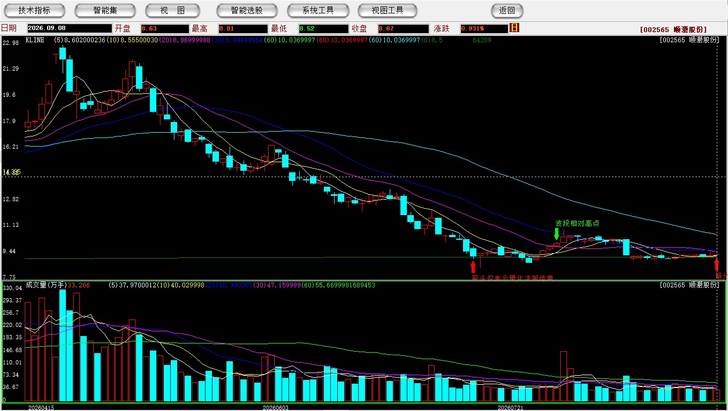
Task: Click the 箭头仅表示量化决策结果 annotation text
Action: pyautogui.click(x=512, y=278)
